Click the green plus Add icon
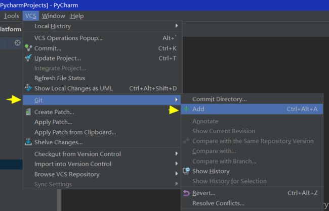 click(186, 109)
